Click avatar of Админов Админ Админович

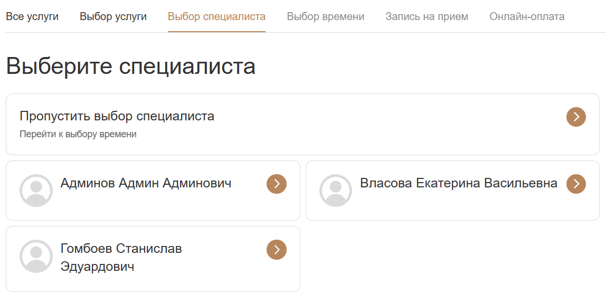pos(36,190)
